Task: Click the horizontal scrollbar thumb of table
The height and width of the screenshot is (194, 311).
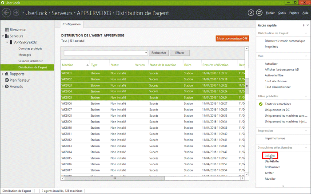Action: (115, 178)
